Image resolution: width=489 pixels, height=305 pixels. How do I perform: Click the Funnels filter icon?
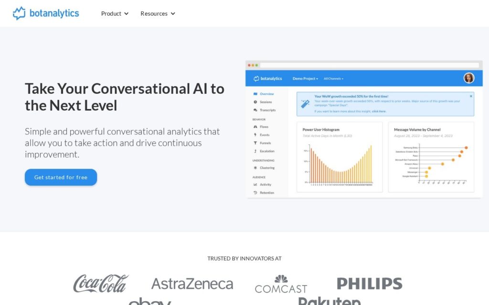click(255, 143)
